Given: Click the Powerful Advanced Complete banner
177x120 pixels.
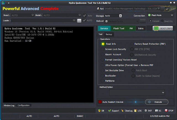Looking at the screenshot, I should point(30,9).
